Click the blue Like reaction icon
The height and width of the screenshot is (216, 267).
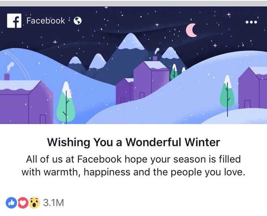click(x=11, y=203)
